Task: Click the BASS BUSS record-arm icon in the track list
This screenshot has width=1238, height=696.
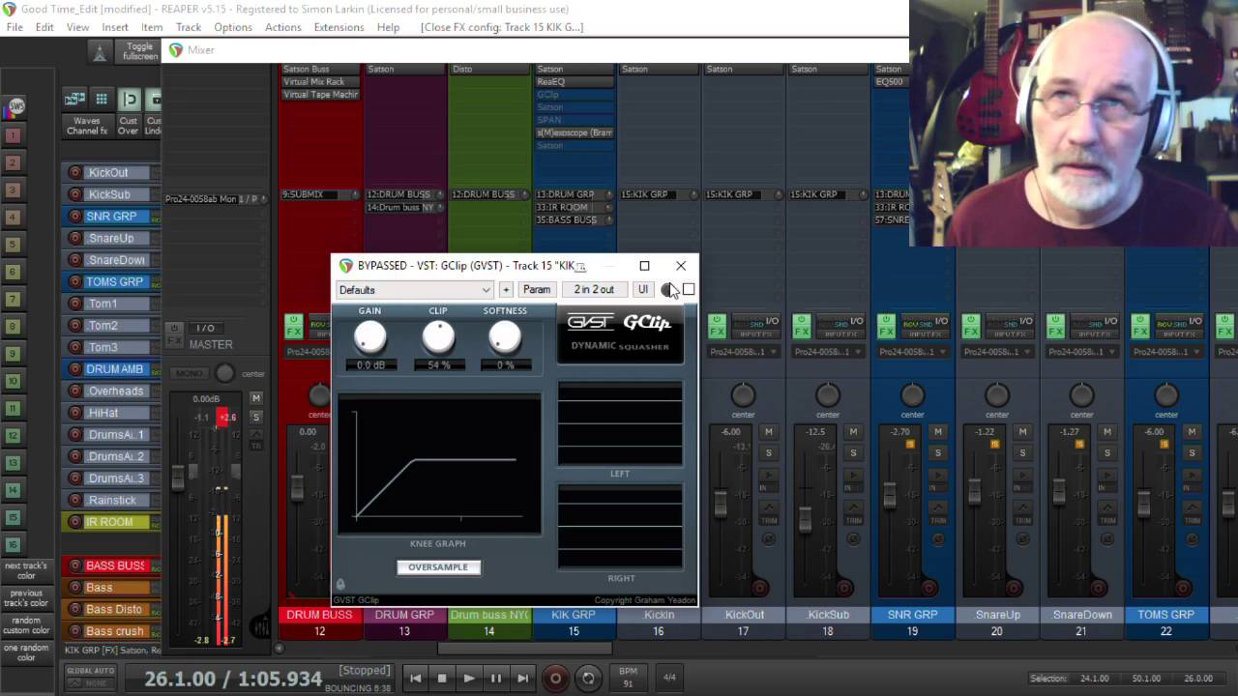Action: [x=74, y=565]
